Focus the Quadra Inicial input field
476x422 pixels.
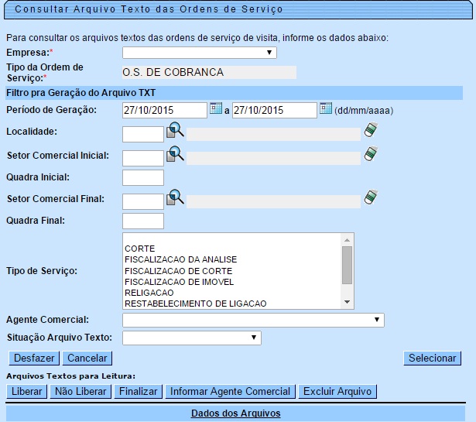tap(143, 178)
